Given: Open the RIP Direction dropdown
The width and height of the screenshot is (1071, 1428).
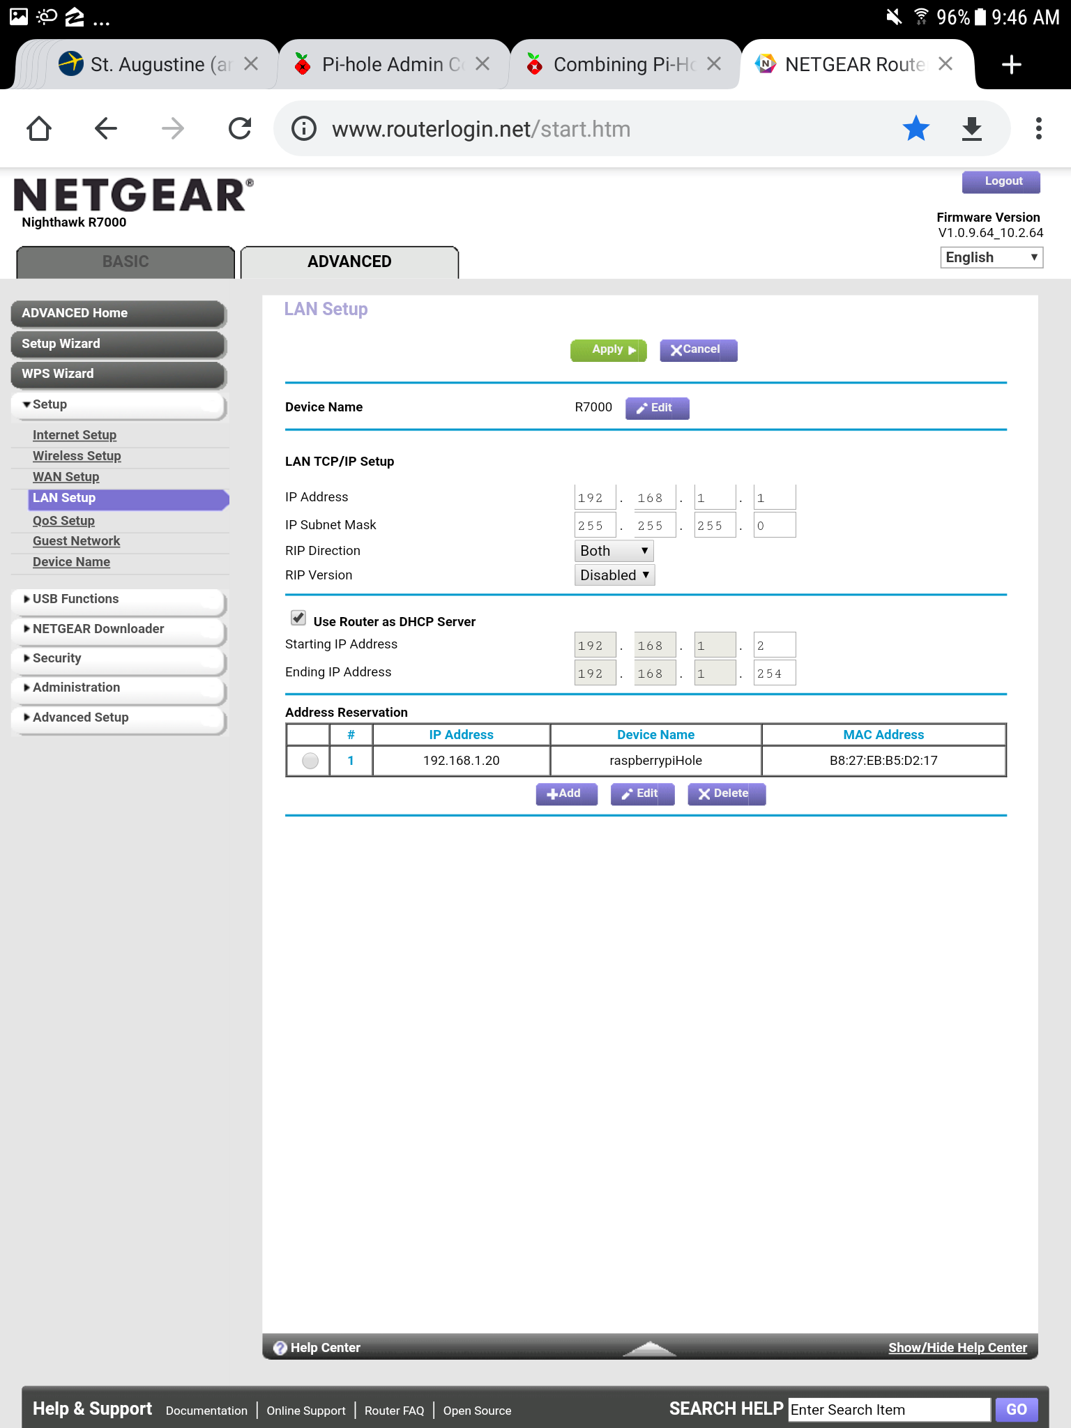Looking at the screenshot, I should coord(614,551).
